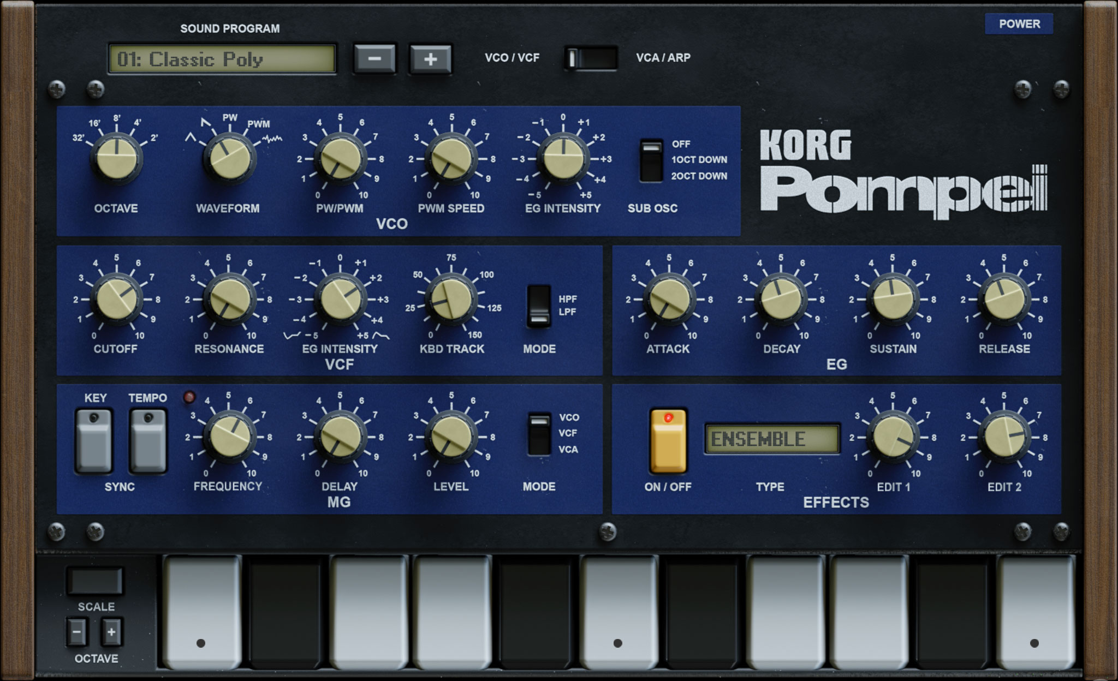Image resolution: width=1118 pixels, height=681 pixels.
Task: Raise keyboard octave with plus button
Action: [111, 632]
